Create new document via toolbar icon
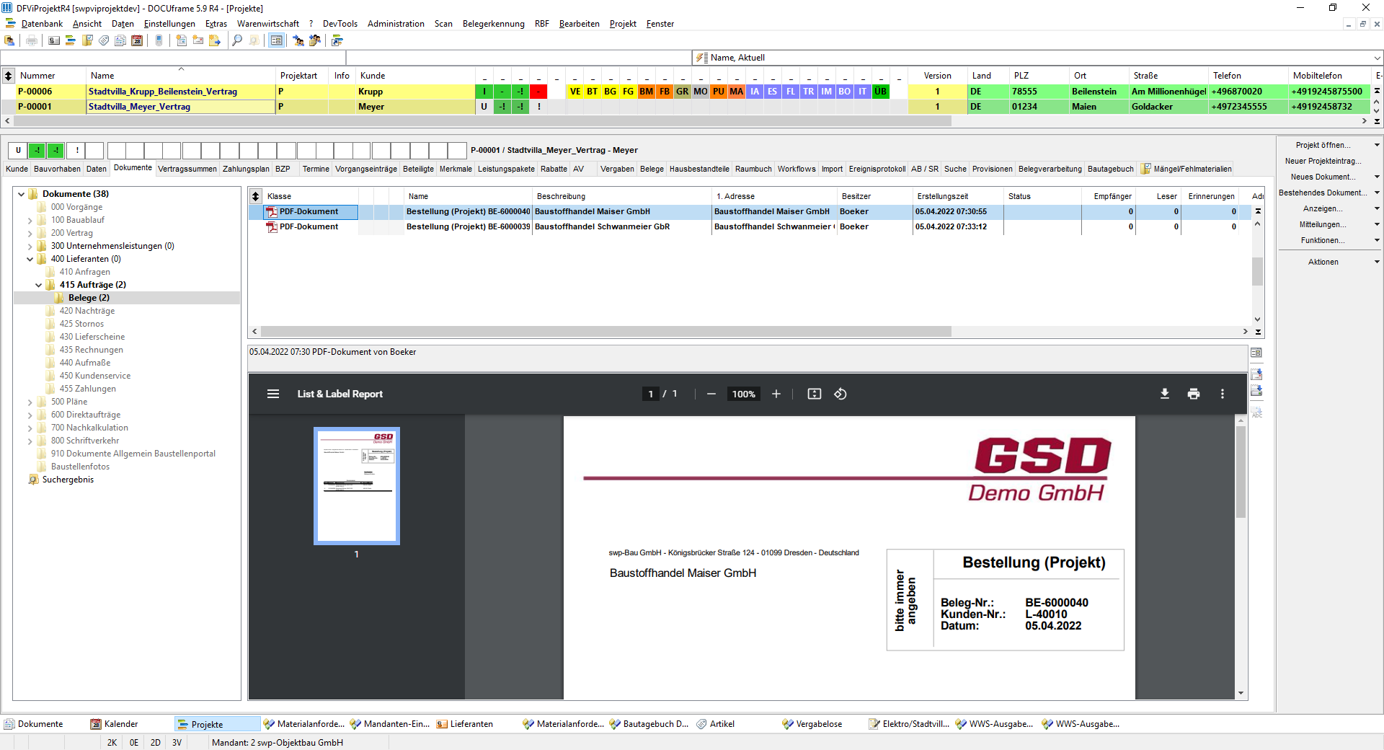 click(x=182, y=40)
